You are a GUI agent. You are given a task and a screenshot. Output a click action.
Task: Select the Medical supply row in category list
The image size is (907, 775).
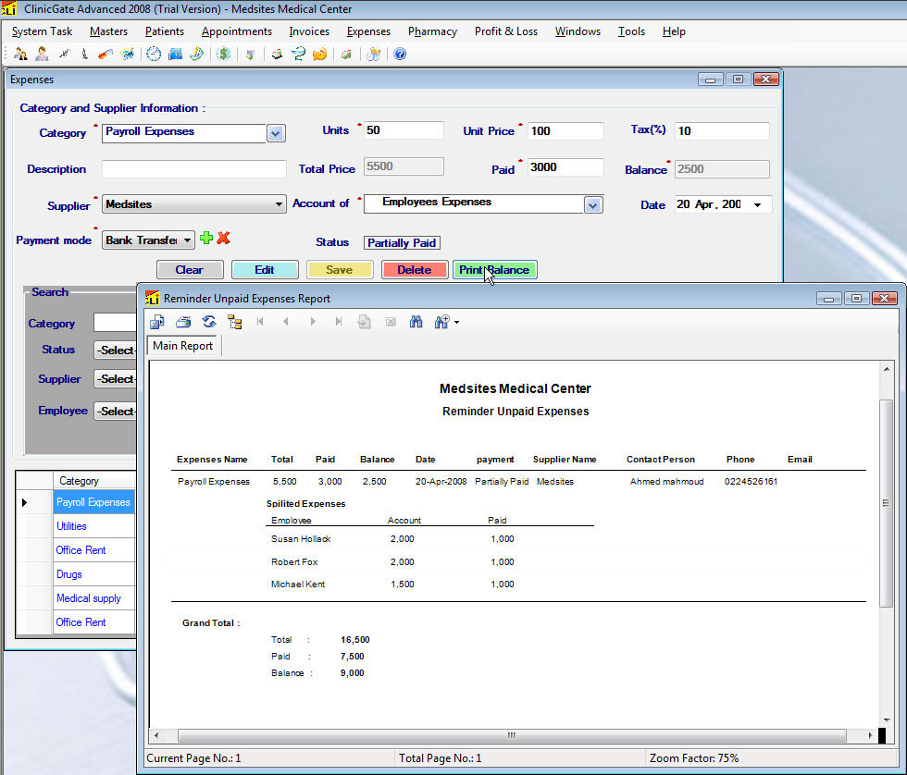pos(93,598)
